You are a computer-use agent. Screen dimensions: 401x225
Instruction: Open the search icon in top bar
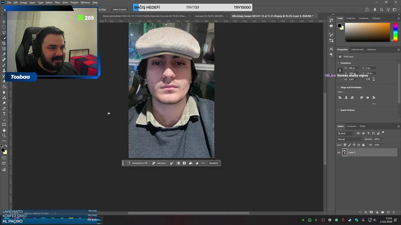(381, 9)
